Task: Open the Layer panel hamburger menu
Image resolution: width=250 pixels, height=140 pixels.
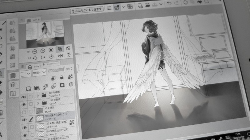Action: point(22,67)
